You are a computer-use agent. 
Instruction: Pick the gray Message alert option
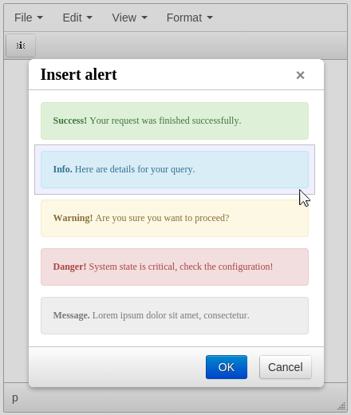click(175, 315)
